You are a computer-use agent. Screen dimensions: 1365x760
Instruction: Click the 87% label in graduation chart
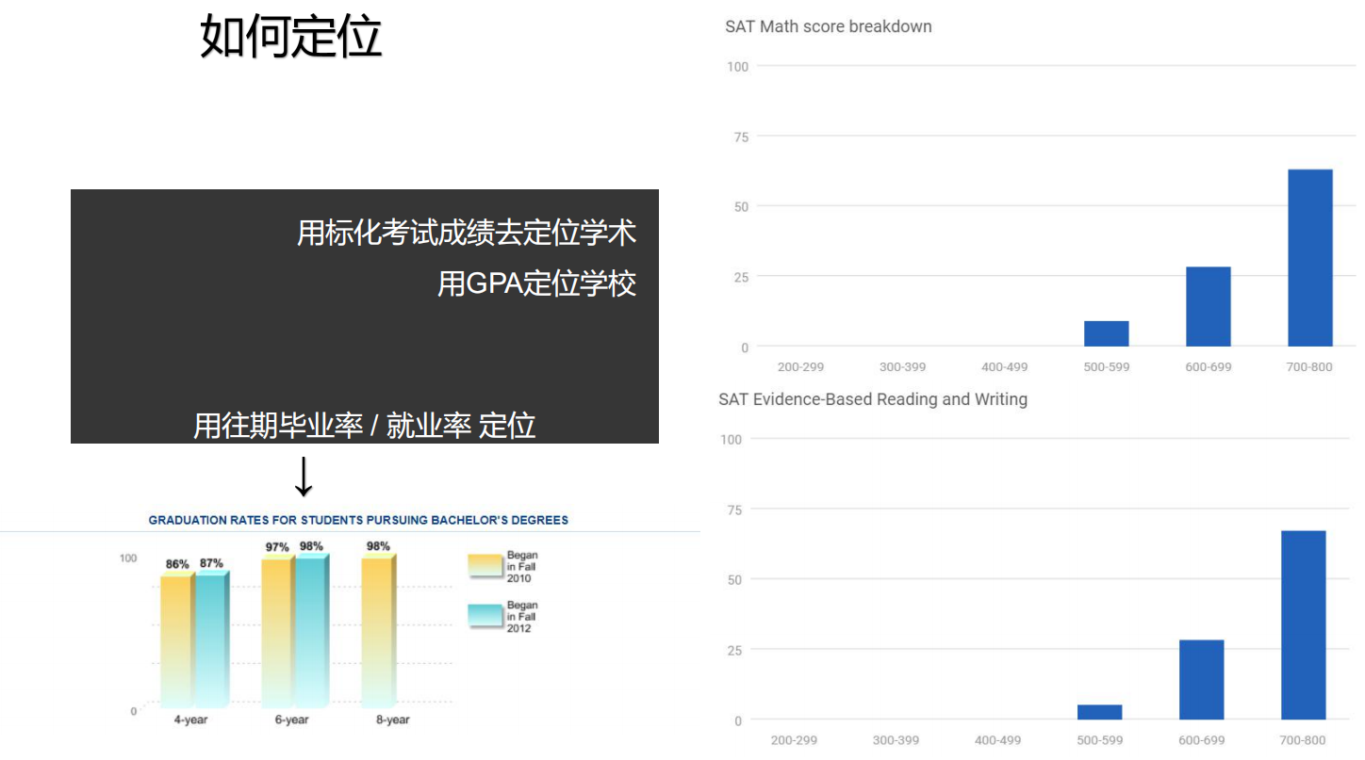click(211, 563)
